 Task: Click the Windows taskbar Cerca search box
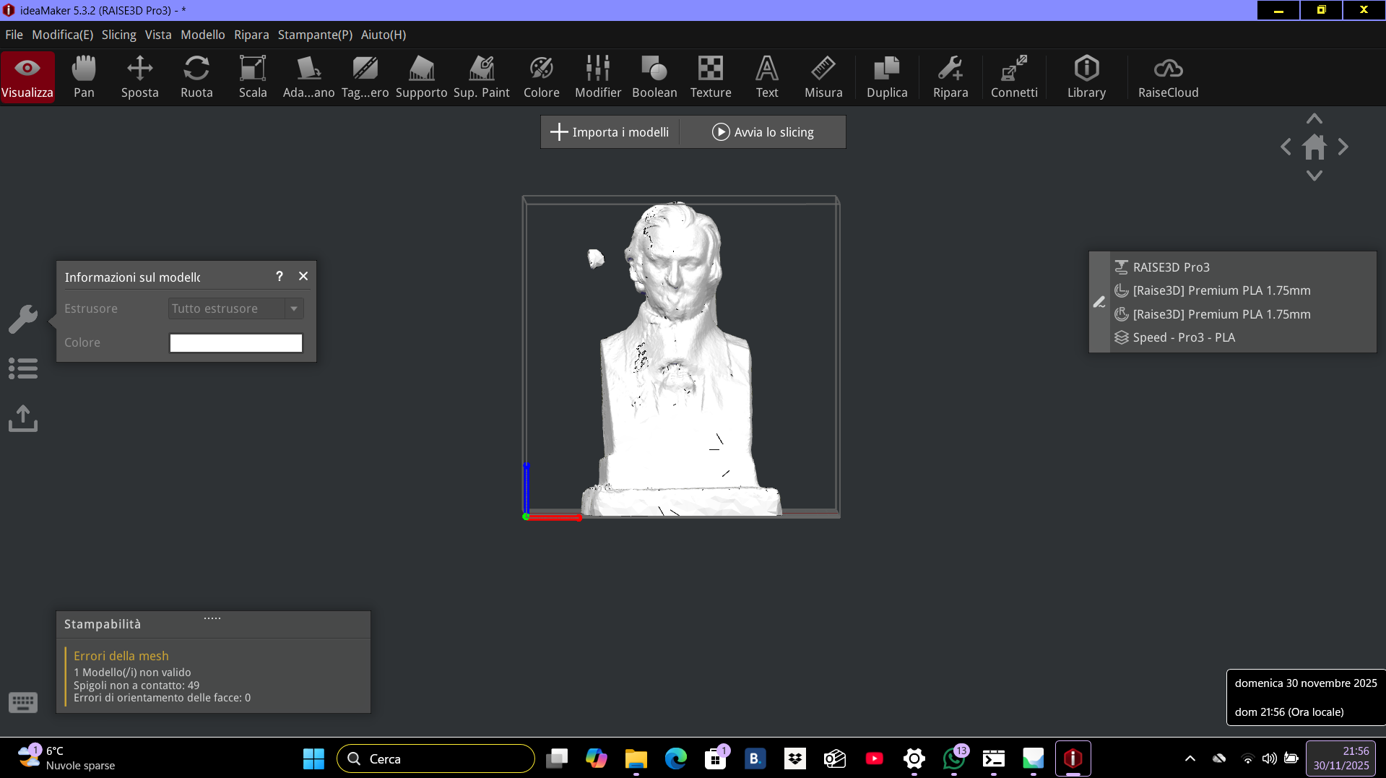(436, 758)
